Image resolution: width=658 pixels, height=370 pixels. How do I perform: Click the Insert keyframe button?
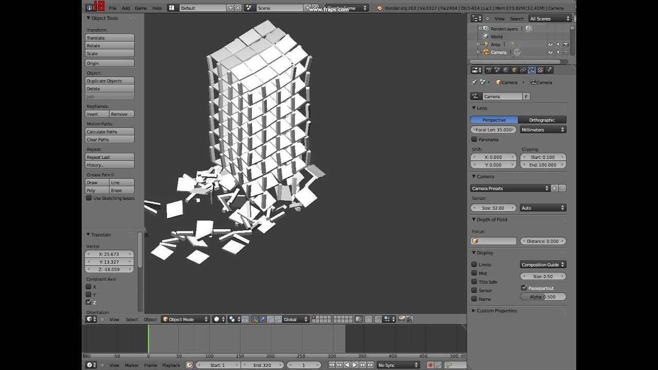tap(97, 114)
